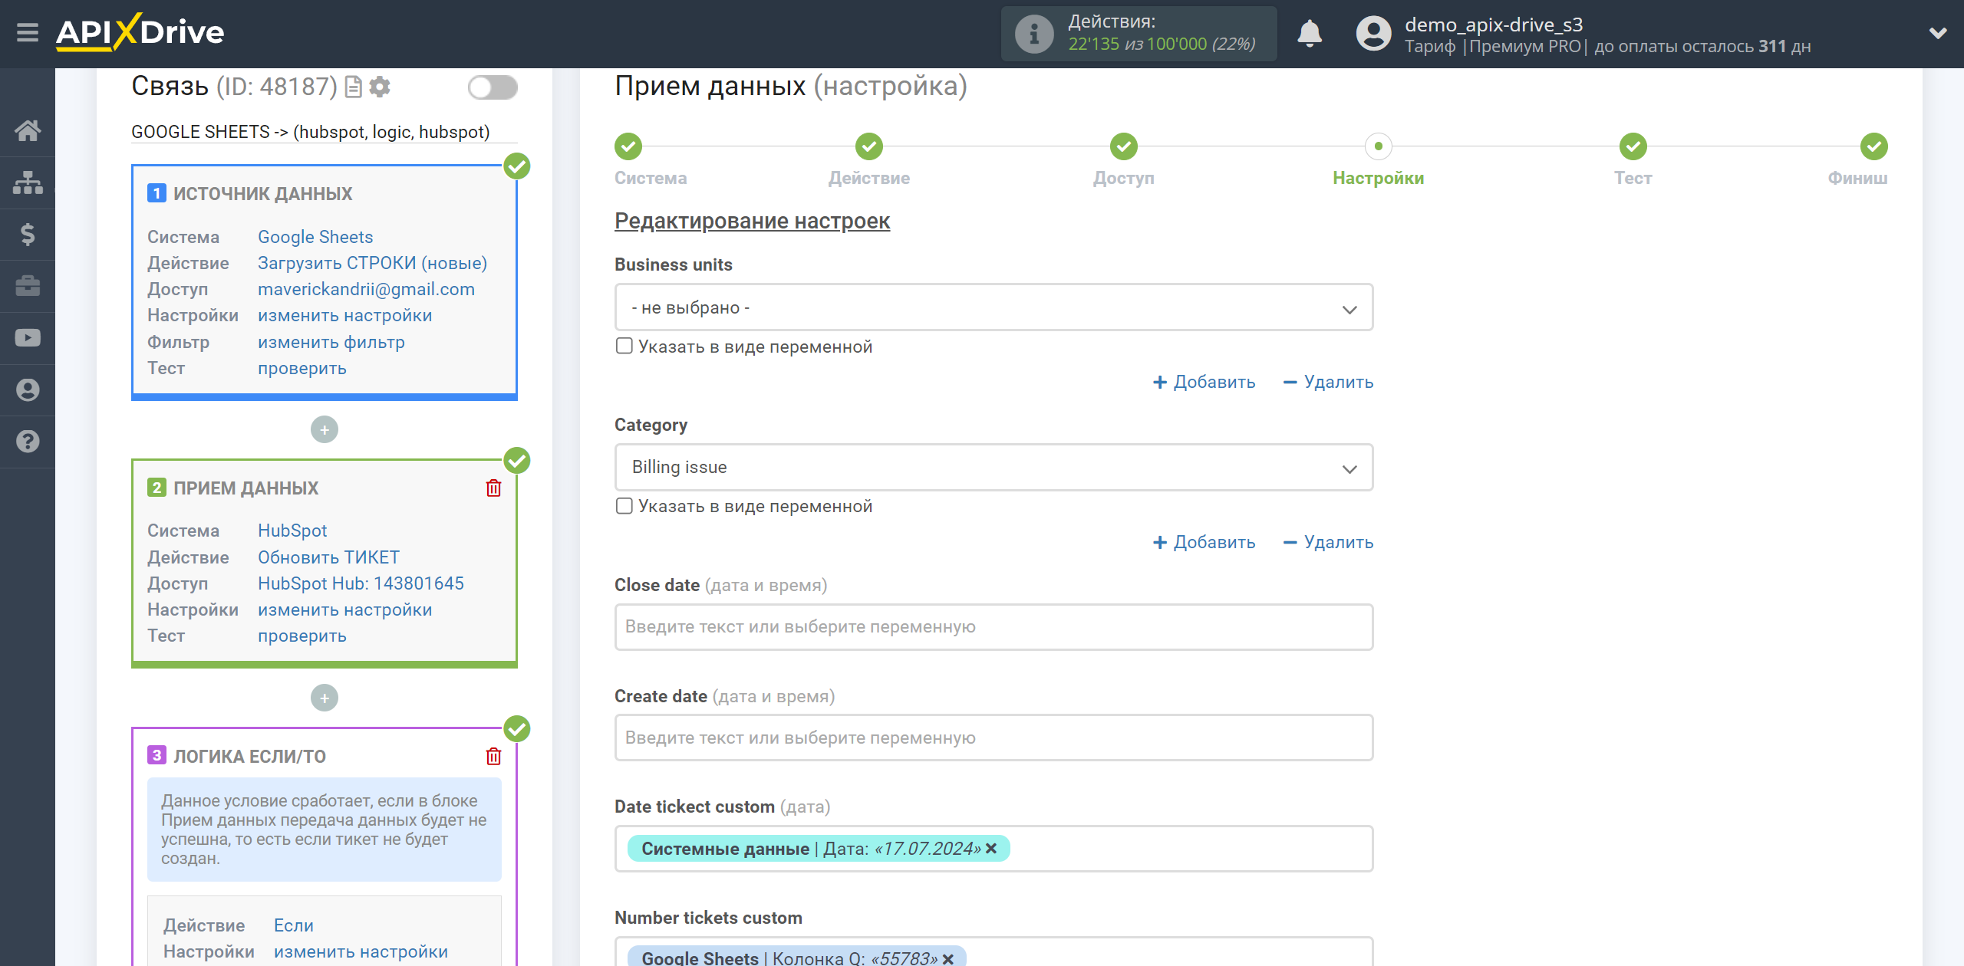Open Редактирование настроек heading link
The width and height of the screenshot is (1964, 966).
pos(752,221)
